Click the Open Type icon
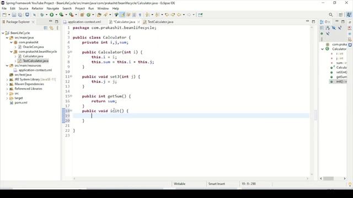This screenshot has width=353, height=198. tap(99, 15)
